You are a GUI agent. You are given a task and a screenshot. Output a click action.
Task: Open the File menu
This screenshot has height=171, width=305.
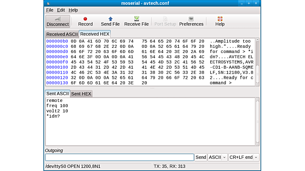49,10
